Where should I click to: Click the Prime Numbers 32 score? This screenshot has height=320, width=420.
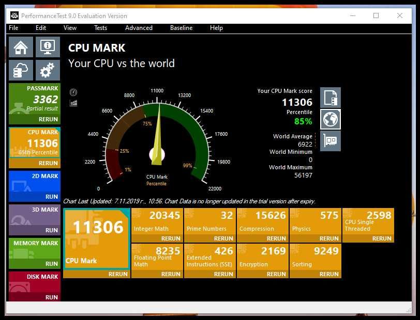point(227,215)
